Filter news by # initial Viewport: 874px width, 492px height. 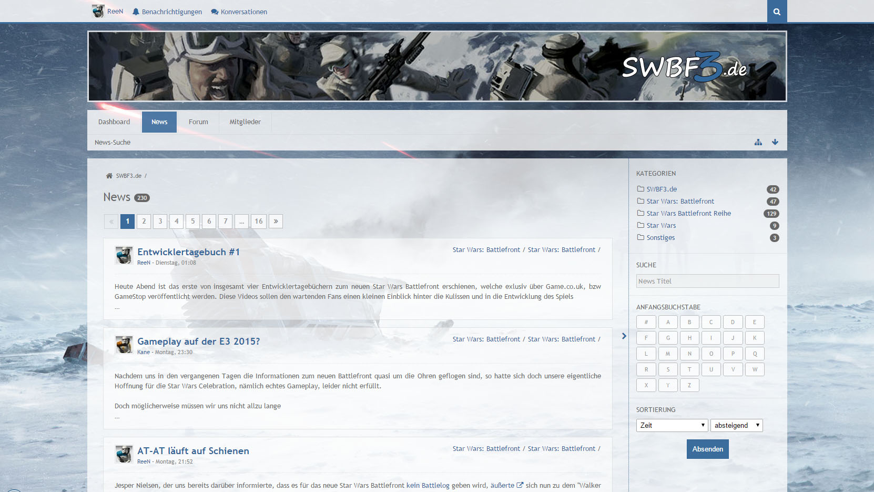coord(646,322)
